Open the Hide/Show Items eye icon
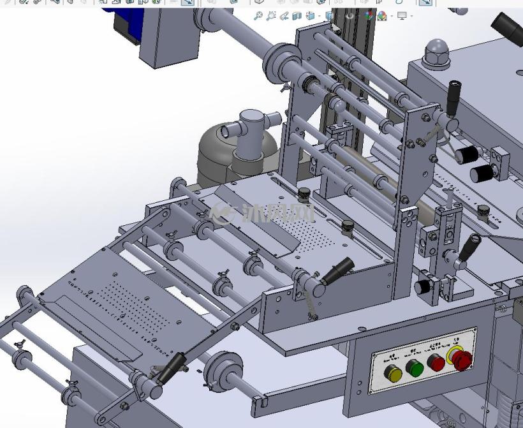 (x=350, y=16)
